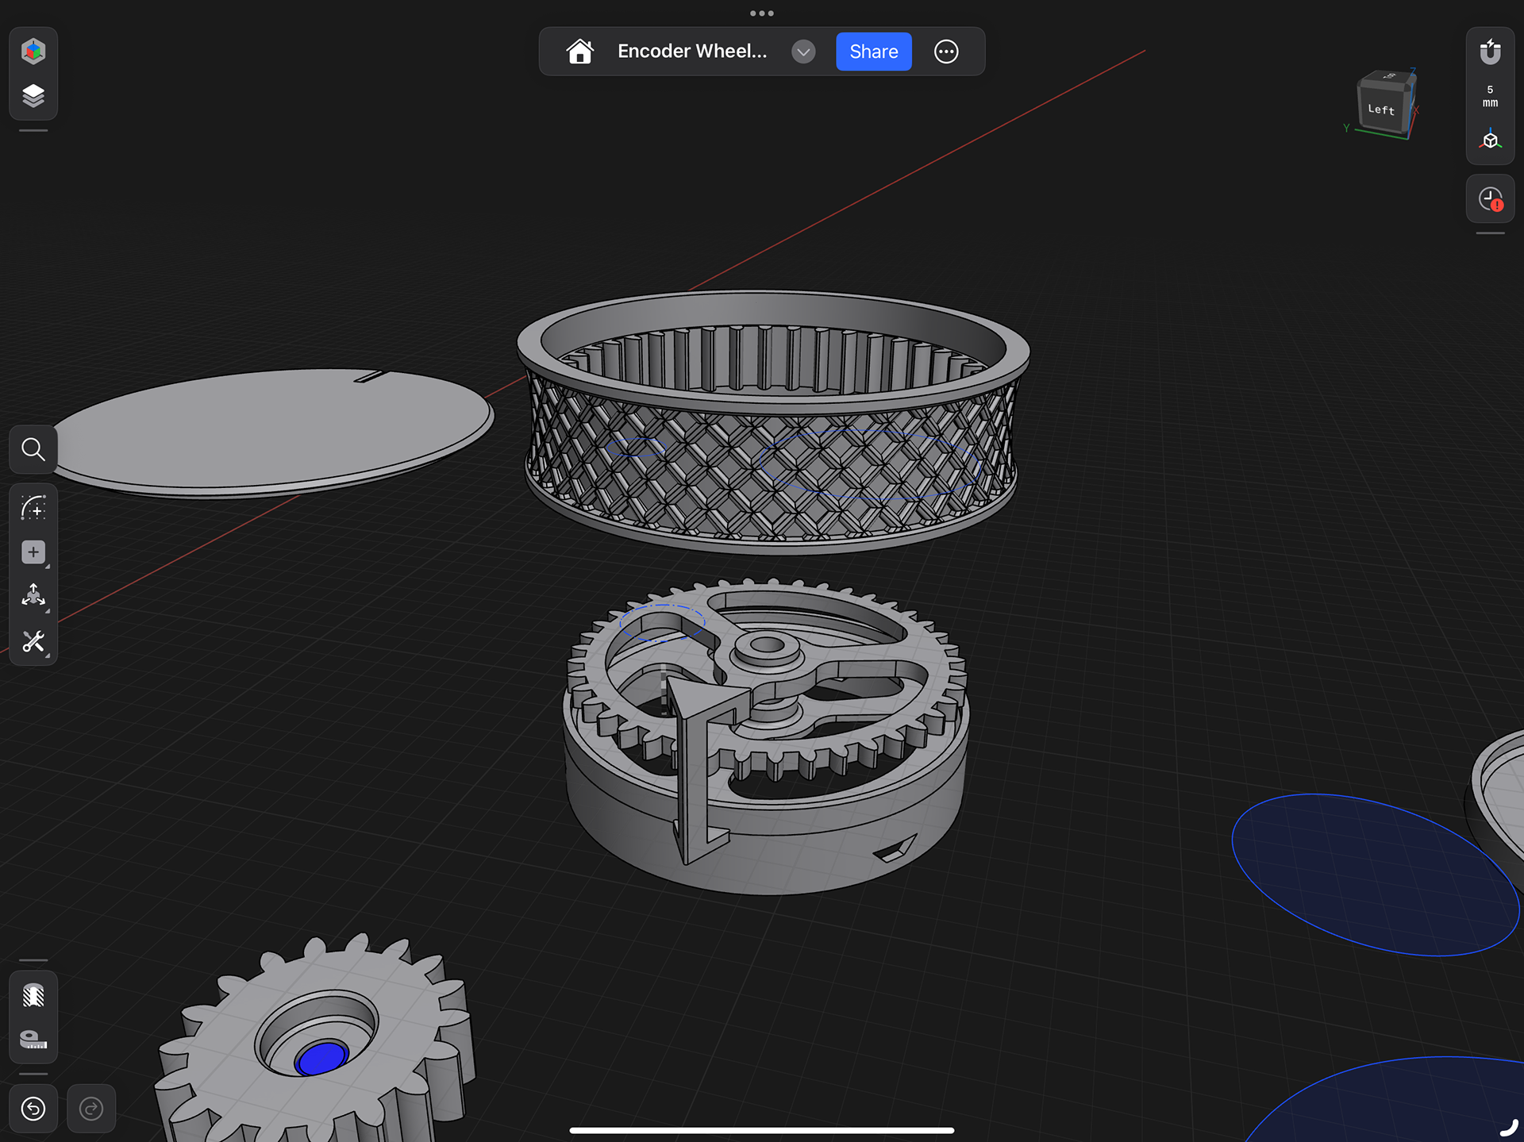Open the Layers stack panel
This screenshot has height=1142, width=1524.
pyautogui.click(x=33, y=96)
